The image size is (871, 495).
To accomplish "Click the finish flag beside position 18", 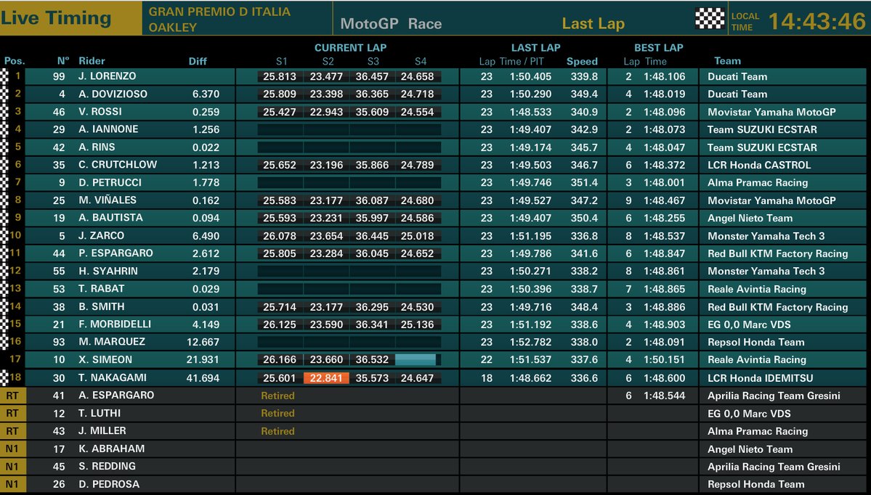I will coord(4,377).
